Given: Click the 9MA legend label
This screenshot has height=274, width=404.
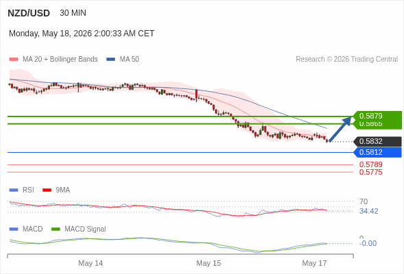Looking at the screenshot, I should (x=63, y=190).
